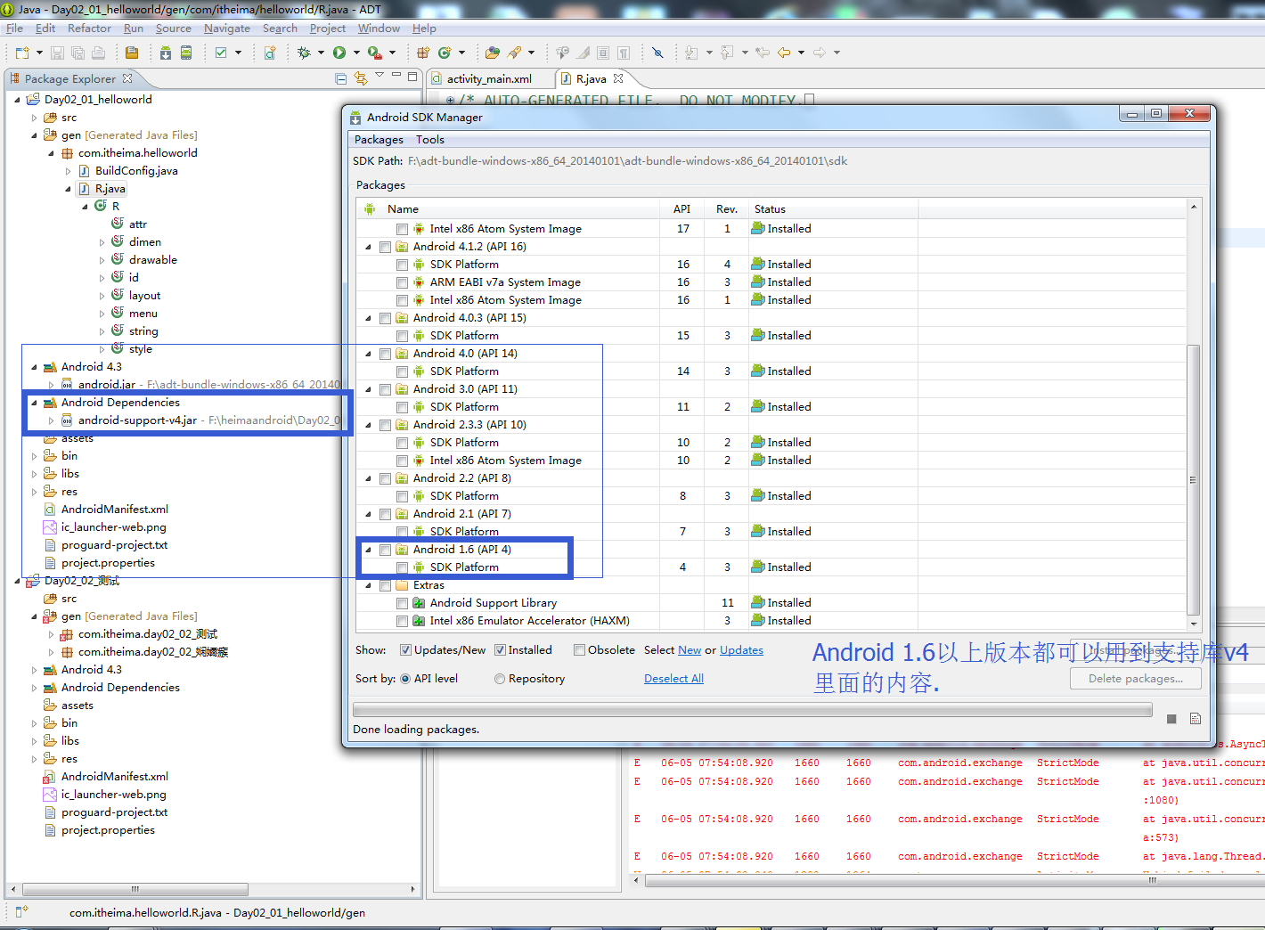Open the Android SDK Manager toolbar icon
This screenshot has height=930, width=1265.
[x=166, y=53]
